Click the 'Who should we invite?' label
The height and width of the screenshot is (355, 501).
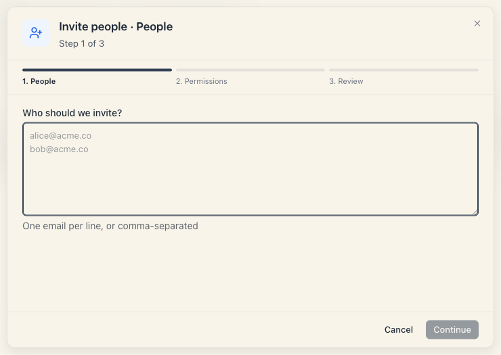(x=72, y=113)
